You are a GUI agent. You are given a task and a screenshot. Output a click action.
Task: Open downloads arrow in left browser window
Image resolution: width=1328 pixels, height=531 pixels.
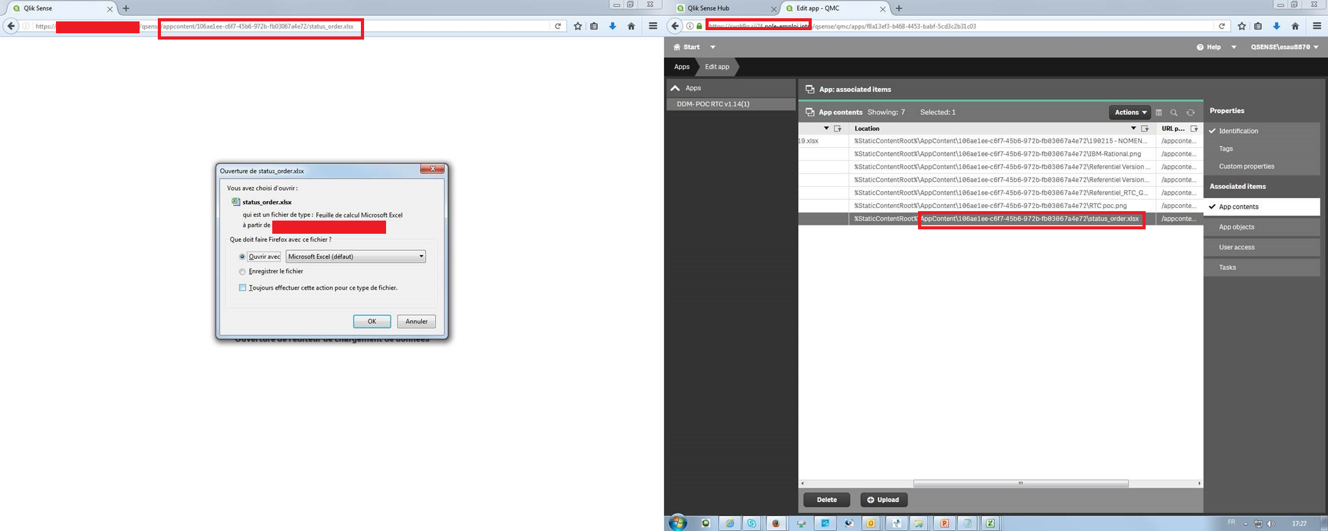(x=612, y=26)
